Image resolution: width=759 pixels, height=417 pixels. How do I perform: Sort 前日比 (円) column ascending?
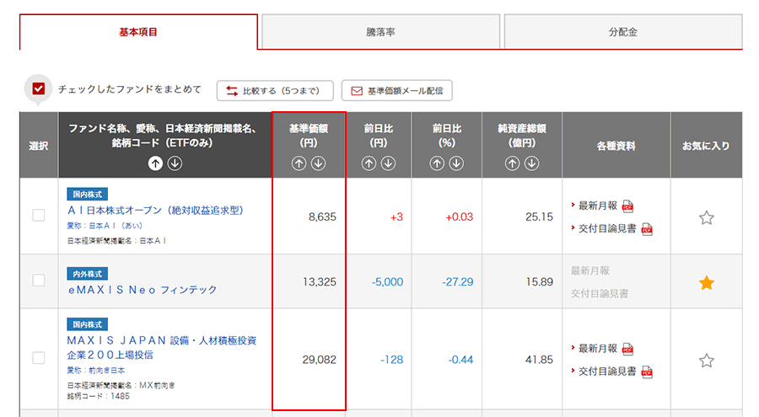(369, 163)
